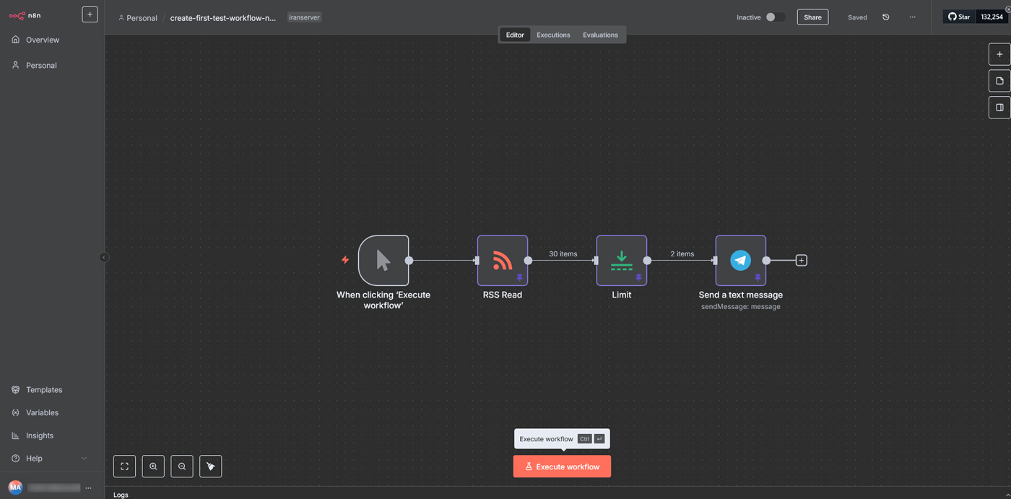Open the workflow three-dot options menu

[912, 17]
